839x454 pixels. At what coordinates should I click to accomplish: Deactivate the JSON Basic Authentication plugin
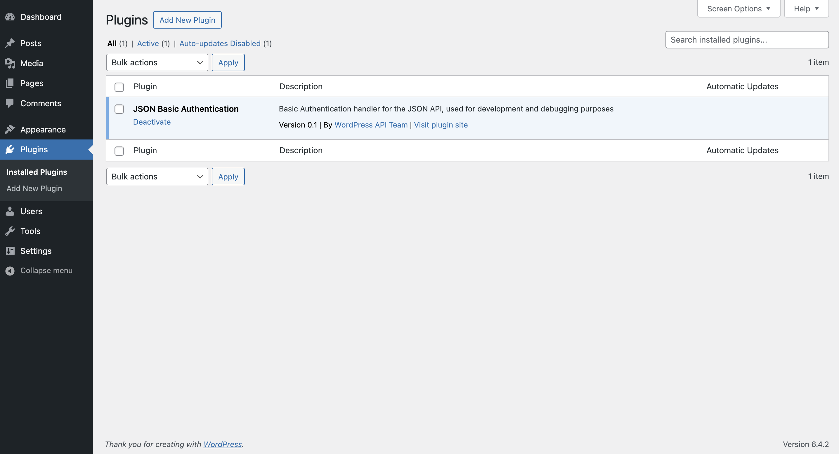tap(152, 122)
